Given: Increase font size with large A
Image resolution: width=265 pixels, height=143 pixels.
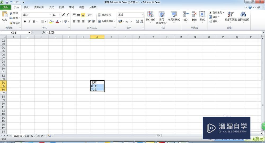Looking at the screenshot, I should (63, 15).
